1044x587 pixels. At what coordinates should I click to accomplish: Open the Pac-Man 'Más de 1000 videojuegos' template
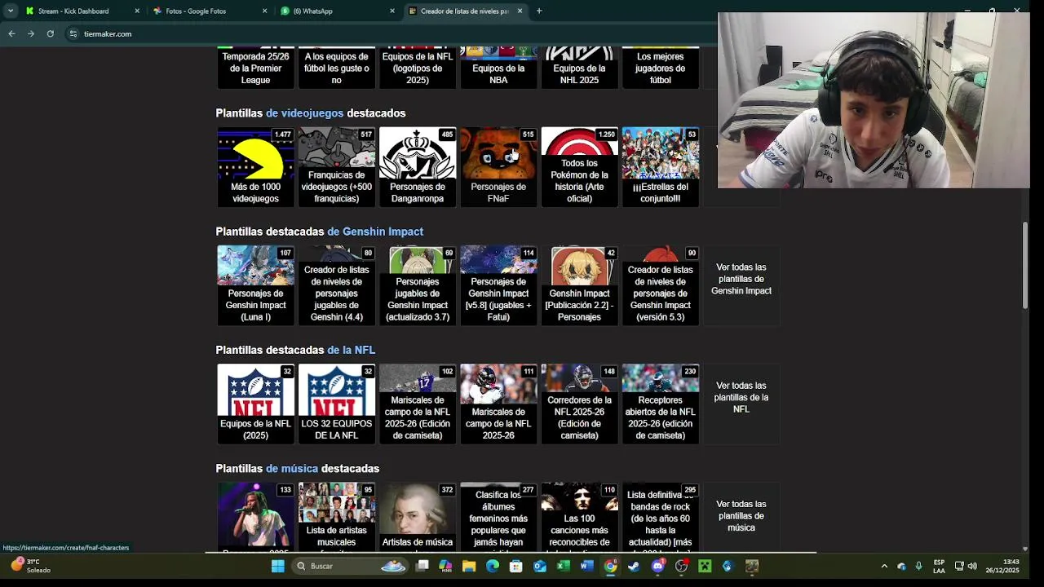[x=255, y=166]
